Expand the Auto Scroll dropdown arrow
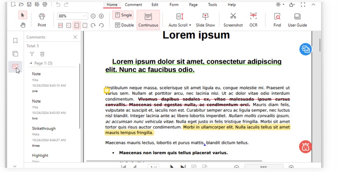 pyautogui.click(x=190, y=25)
